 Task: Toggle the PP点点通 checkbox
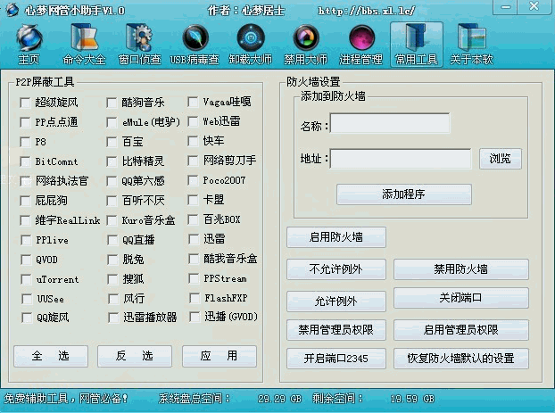point(25,122)
